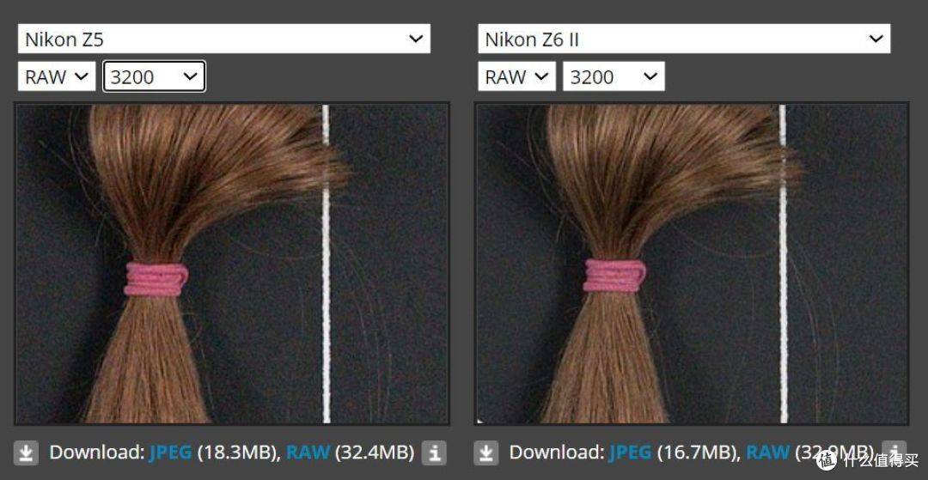This screenshot has height=480, width=928.
Task: Open the info icon for Nikon Z5 files
Action: point(435,453)
